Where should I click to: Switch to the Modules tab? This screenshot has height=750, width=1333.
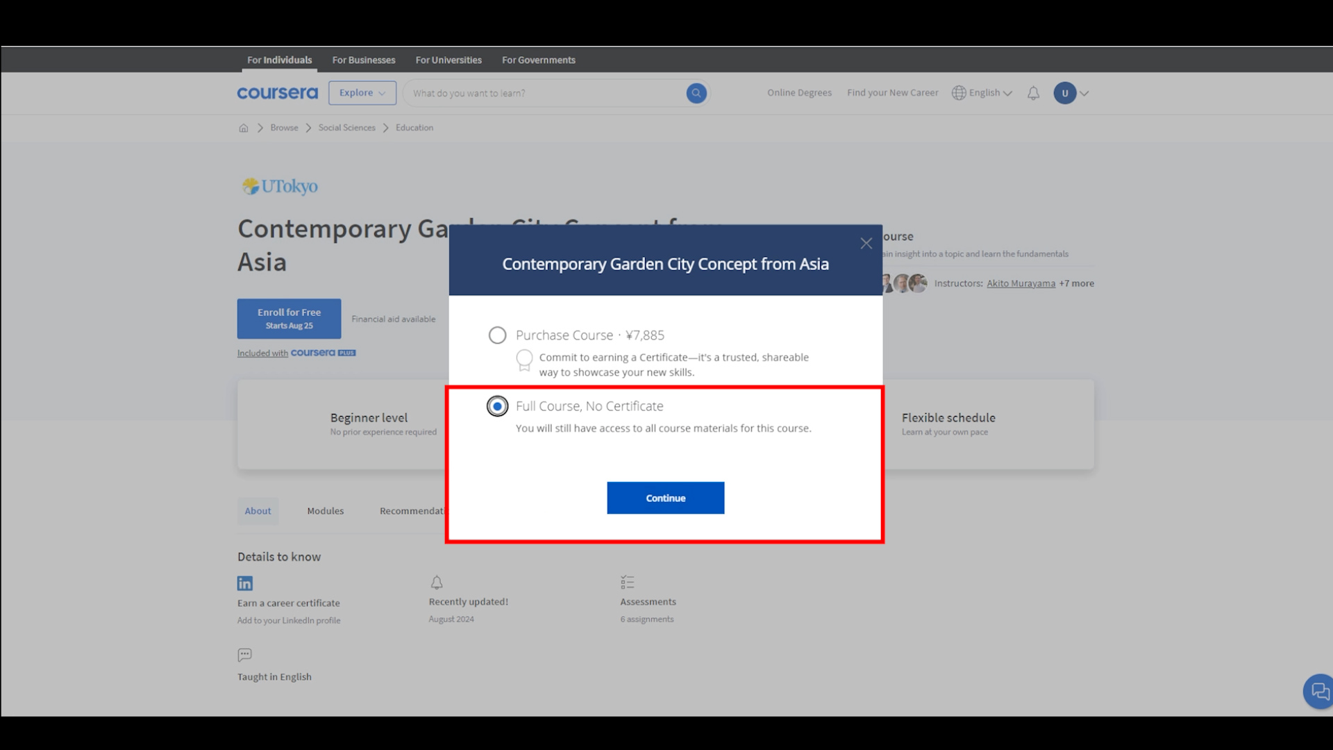tap(325, 511)
